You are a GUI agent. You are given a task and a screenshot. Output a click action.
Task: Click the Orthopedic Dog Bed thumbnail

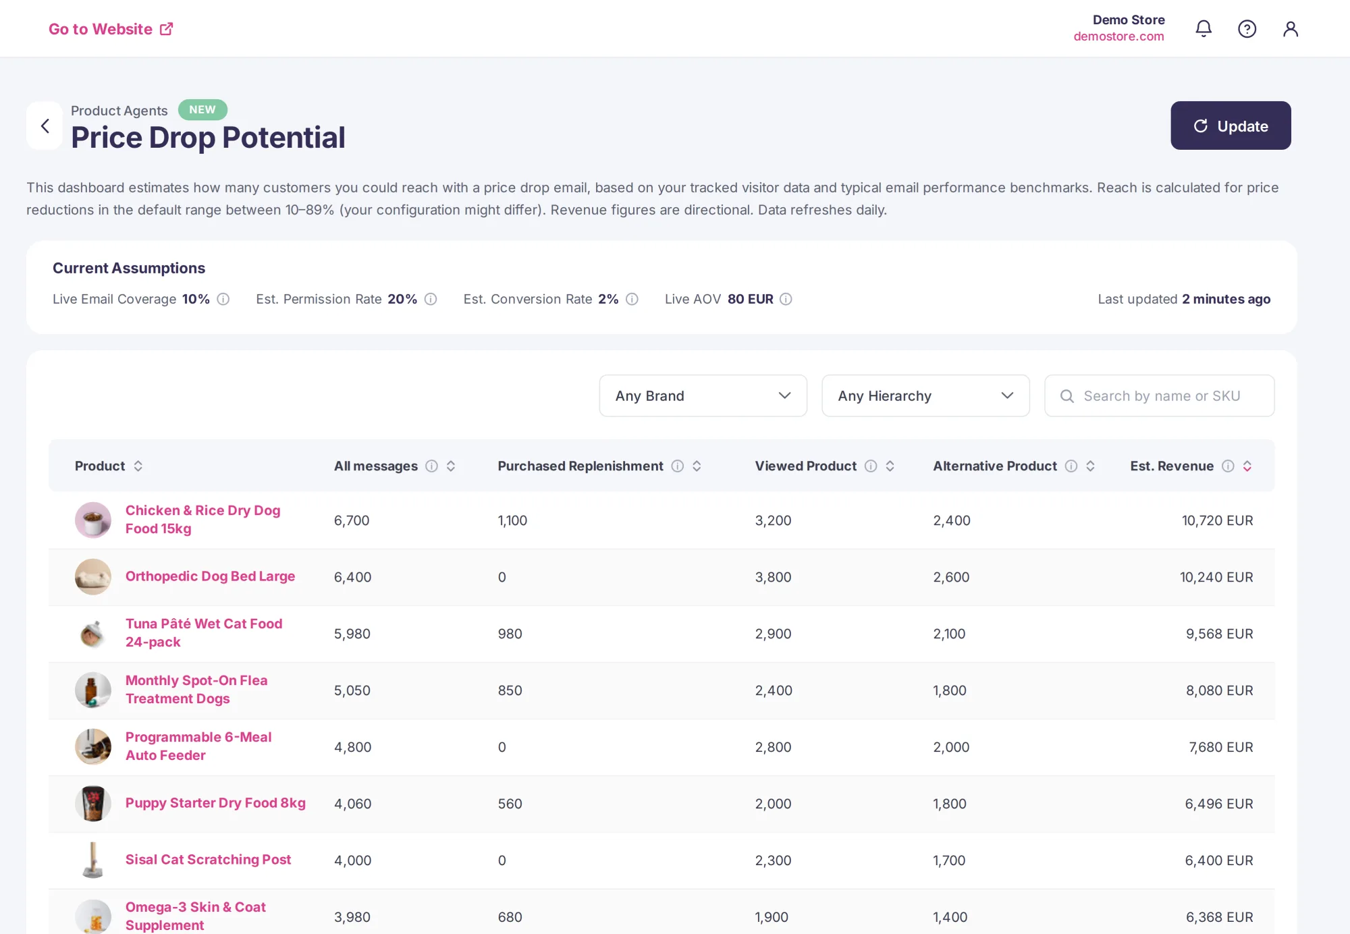pyautogui.click(x=93, y=576)
